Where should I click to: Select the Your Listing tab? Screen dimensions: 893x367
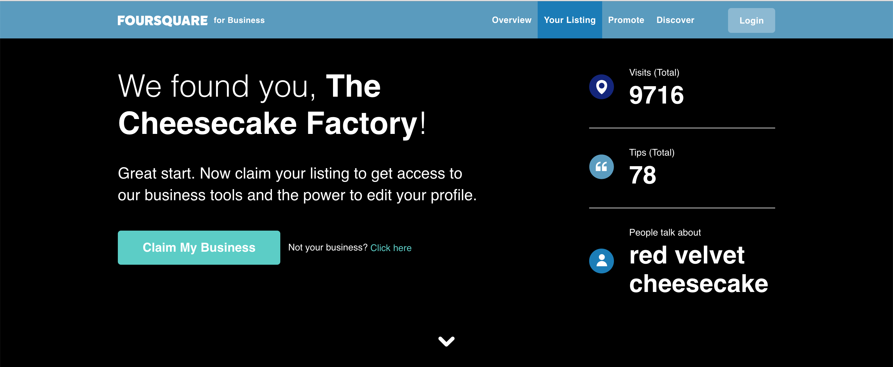570,20
